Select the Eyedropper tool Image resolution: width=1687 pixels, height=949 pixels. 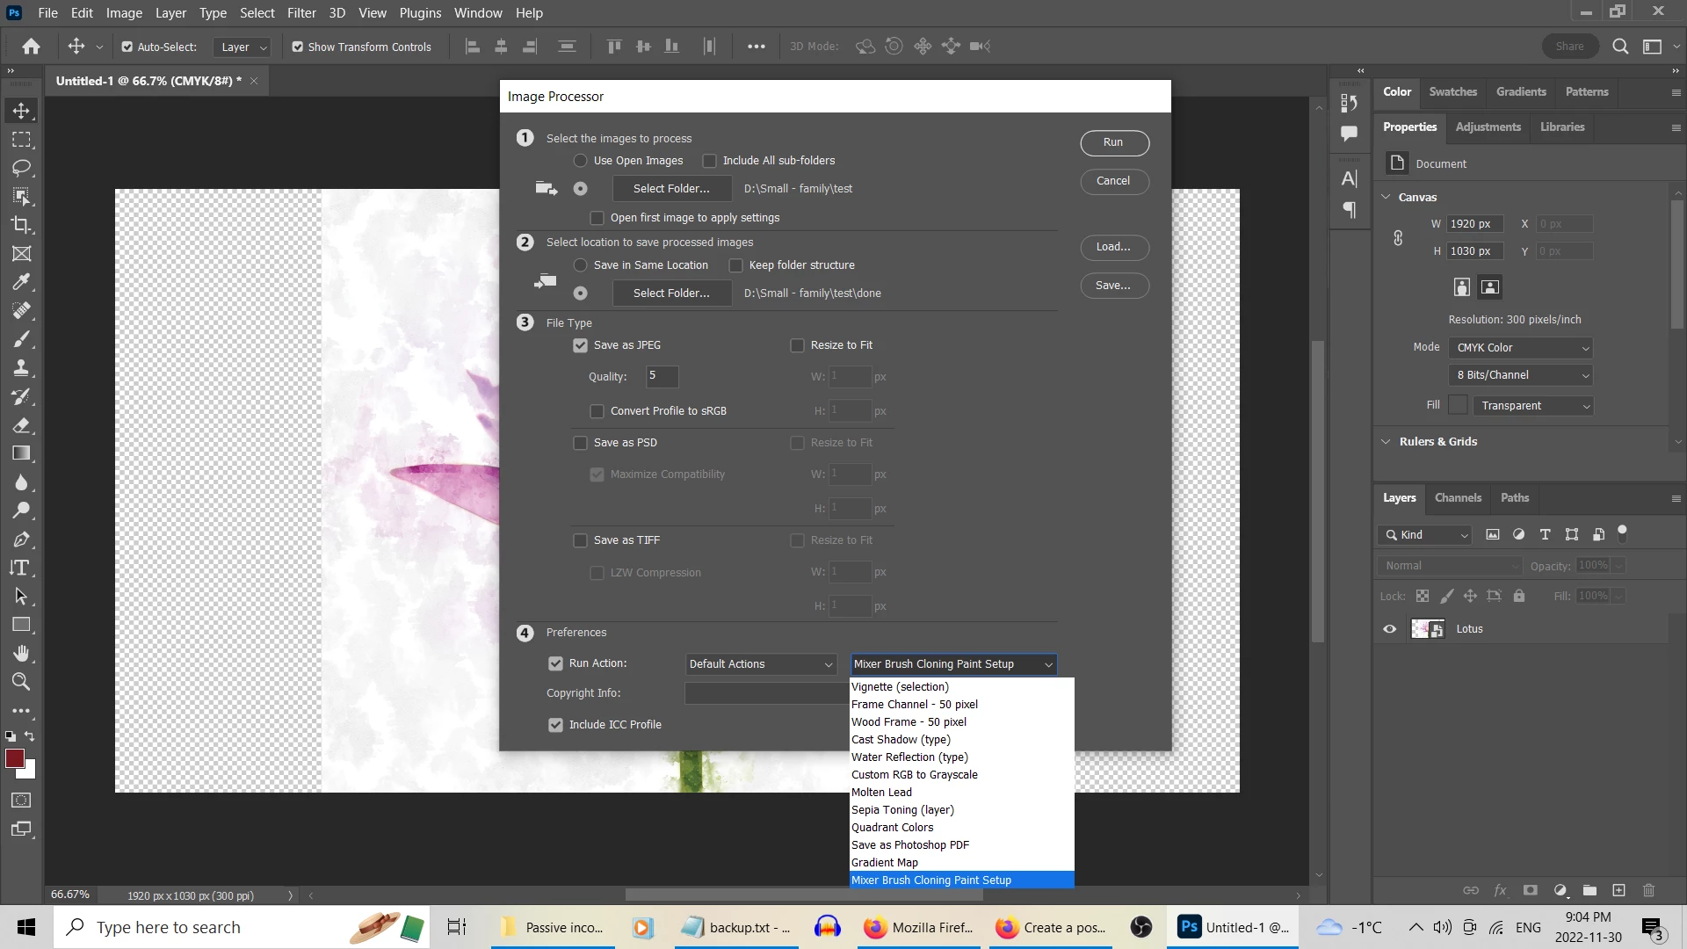tap(21, 282)
